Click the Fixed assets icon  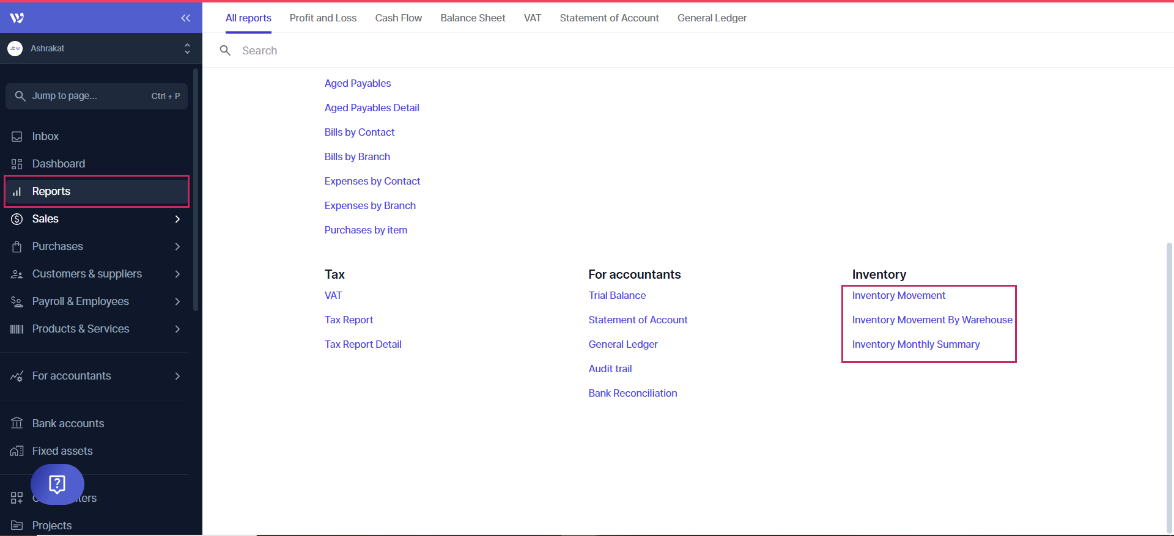pos(17,451)
